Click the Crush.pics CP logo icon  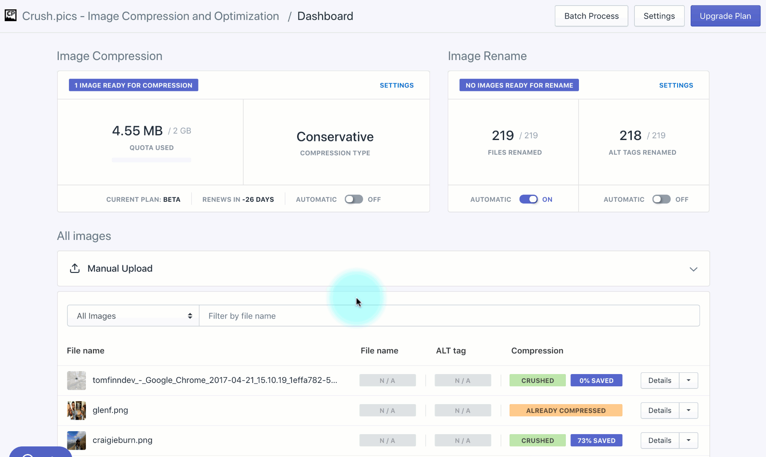11,16
